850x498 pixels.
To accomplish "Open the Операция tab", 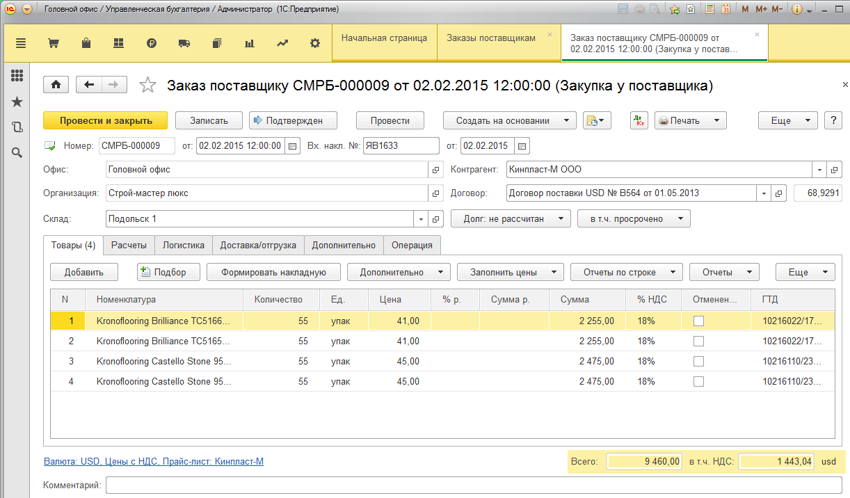I will click(412, 245).
